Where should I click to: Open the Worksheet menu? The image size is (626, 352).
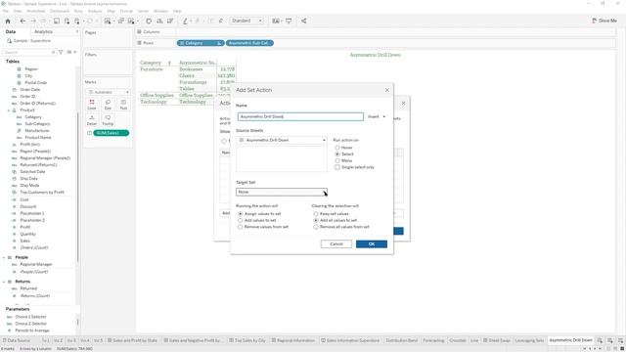pos(35,11)
